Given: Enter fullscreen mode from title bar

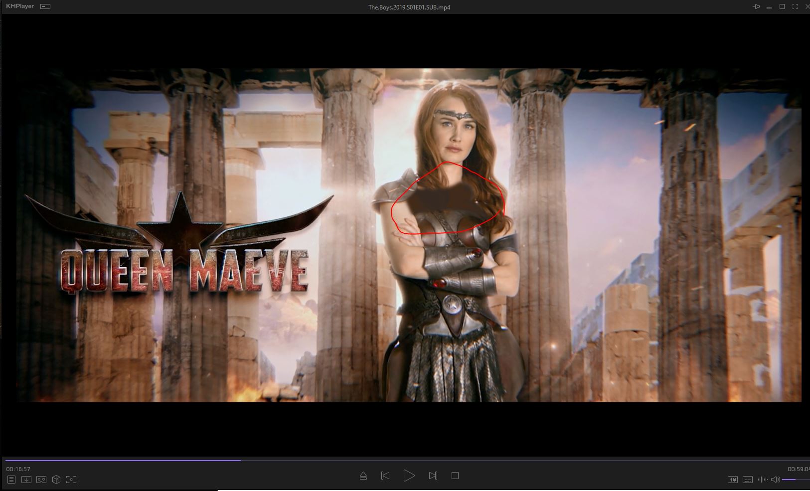Looking at the screenshot, I should (x=795, y=7).
